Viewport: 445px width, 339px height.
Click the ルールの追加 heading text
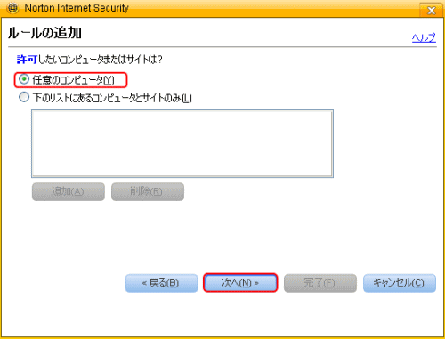tap(44, 33)
